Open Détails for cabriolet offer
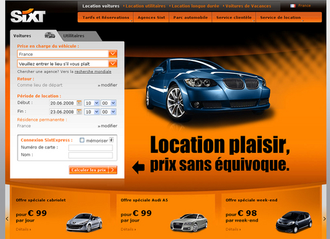 click(x=23, y=229)
